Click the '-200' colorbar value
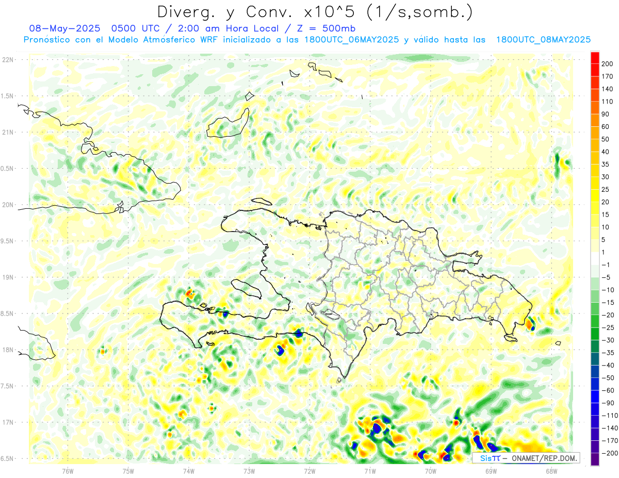 tap(610, 453)
